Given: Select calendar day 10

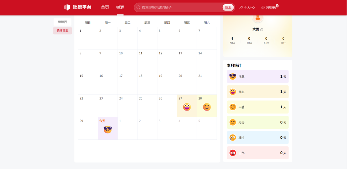Looking at the screenshot, I should click(128, 61).
